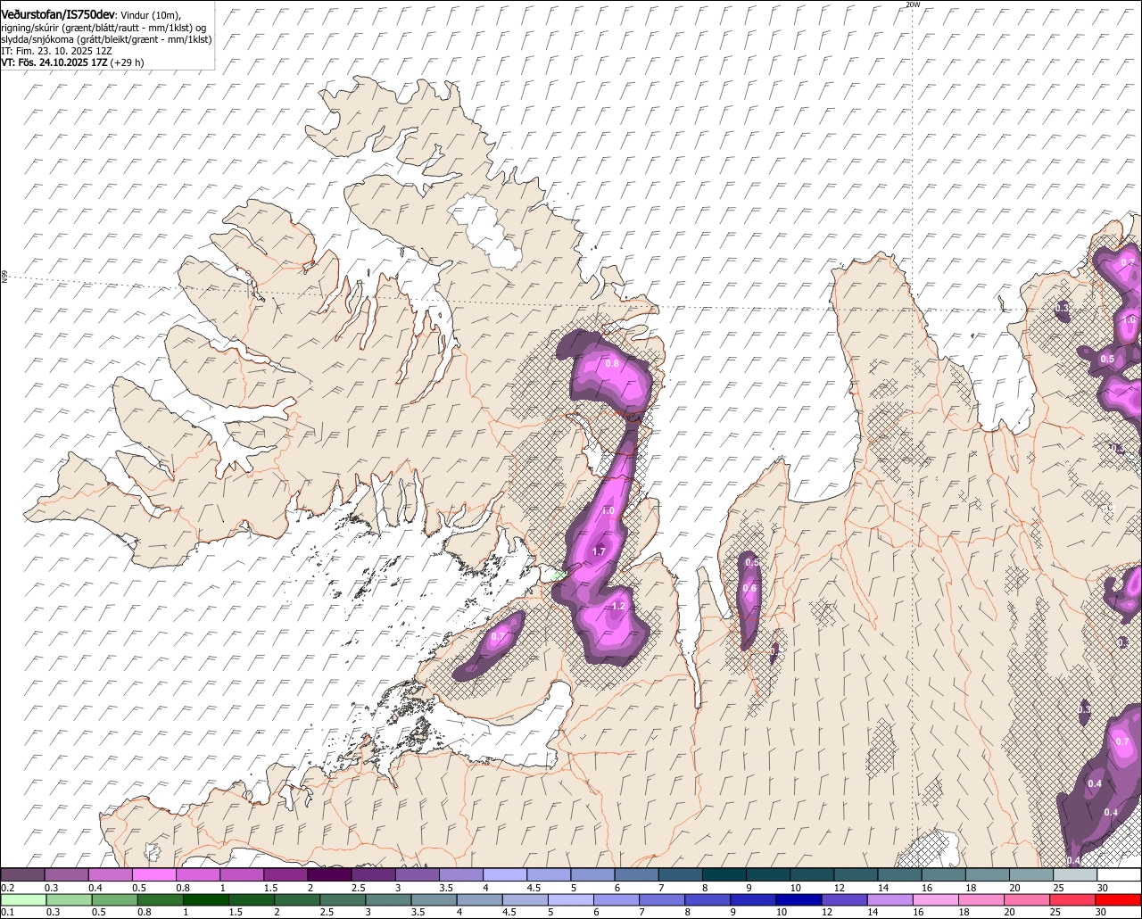Click the bottom-row swatch between 1 and 1.5
Viewport: 1142px width, 919px height.
pyautogui.click(x=206, y=900)
